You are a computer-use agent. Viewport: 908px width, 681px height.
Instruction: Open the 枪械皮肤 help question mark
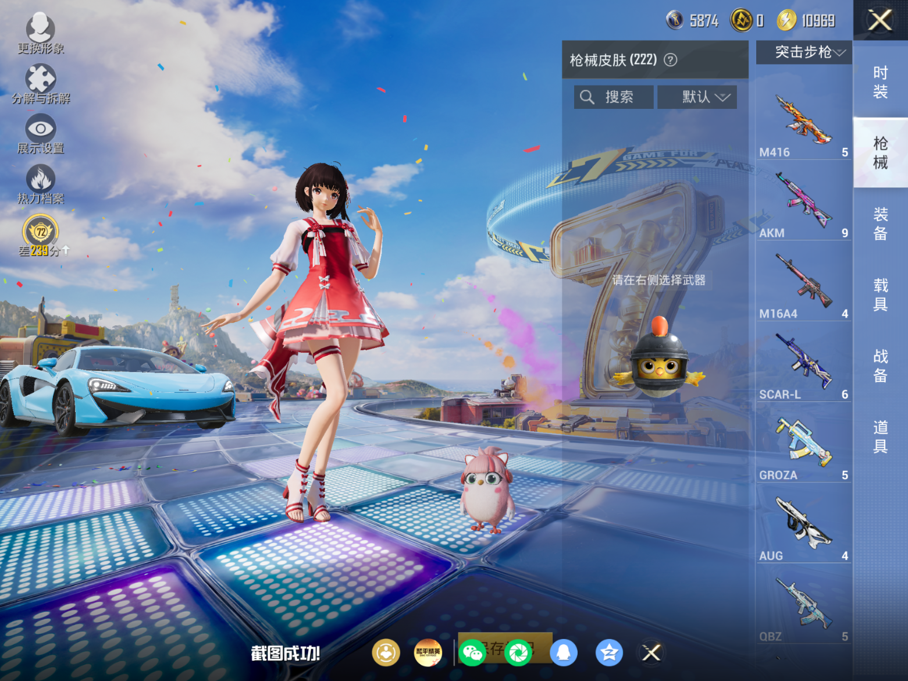(671, 60)
